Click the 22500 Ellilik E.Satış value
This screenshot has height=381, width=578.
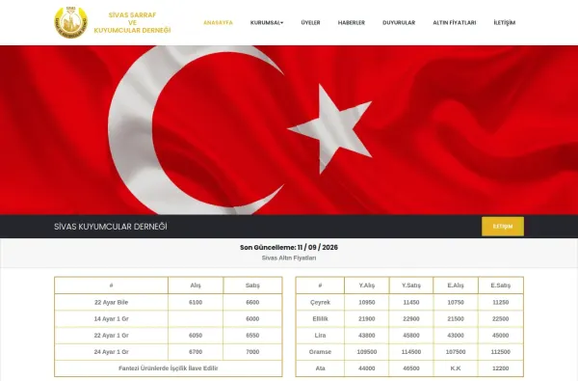point(501,318)
